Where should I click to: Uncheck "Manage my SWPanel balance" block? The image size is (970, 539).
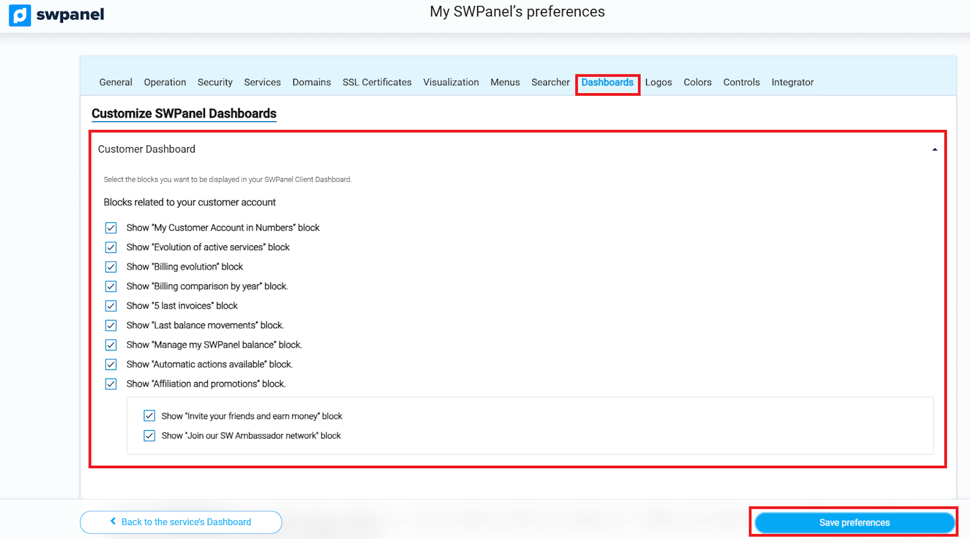(111, 345)
